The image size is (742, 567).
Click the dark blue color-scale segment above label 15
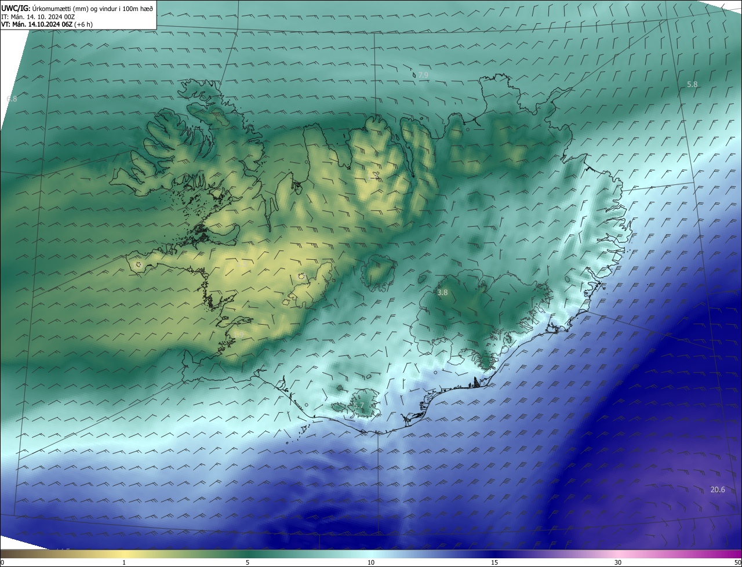coord(494,554)
